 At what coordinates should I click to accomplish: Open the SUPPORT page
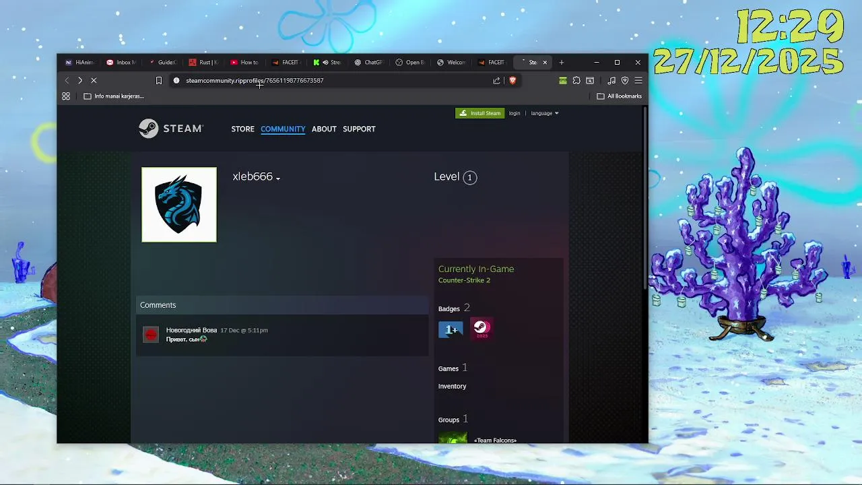pos(359,129)
